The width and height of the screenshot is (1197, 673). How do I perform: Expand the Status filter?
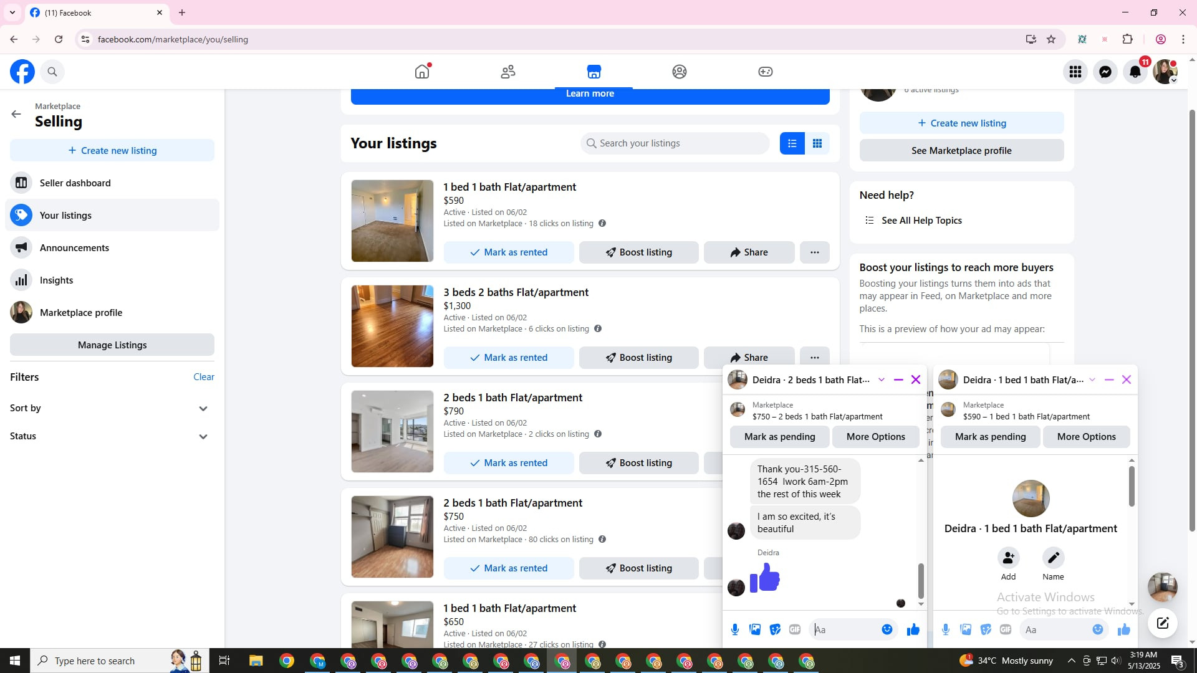tap(112, 436)
